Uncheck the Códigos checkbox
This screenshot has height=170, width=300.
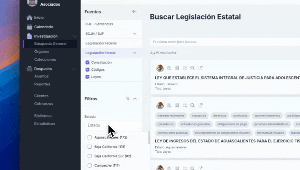(x=88, y=69)
